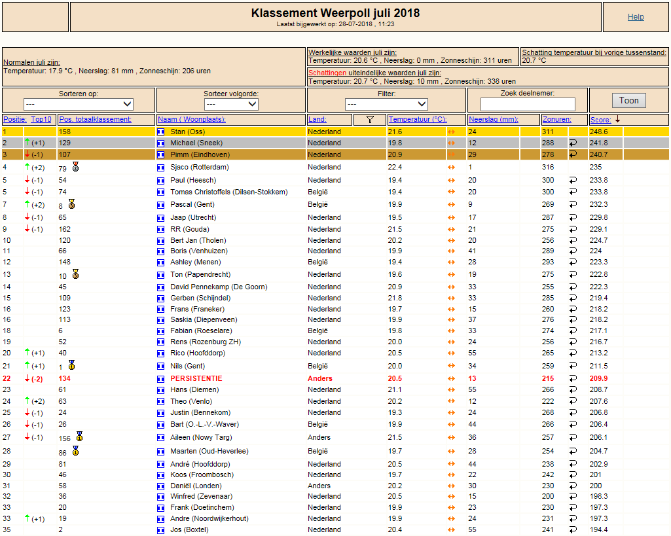Image resolution: width=671 pixels, height=536 pixels.
Task: Click the name 'Winfred (Zevenaar)'
Action: point(201,497)
